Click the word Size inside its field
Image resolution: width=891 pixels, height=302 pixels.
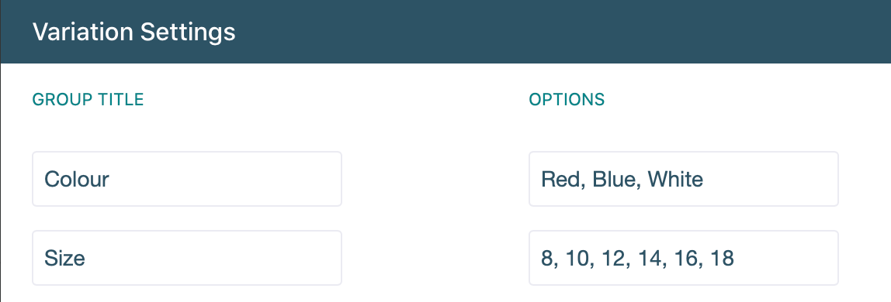(x=64, y=259)
